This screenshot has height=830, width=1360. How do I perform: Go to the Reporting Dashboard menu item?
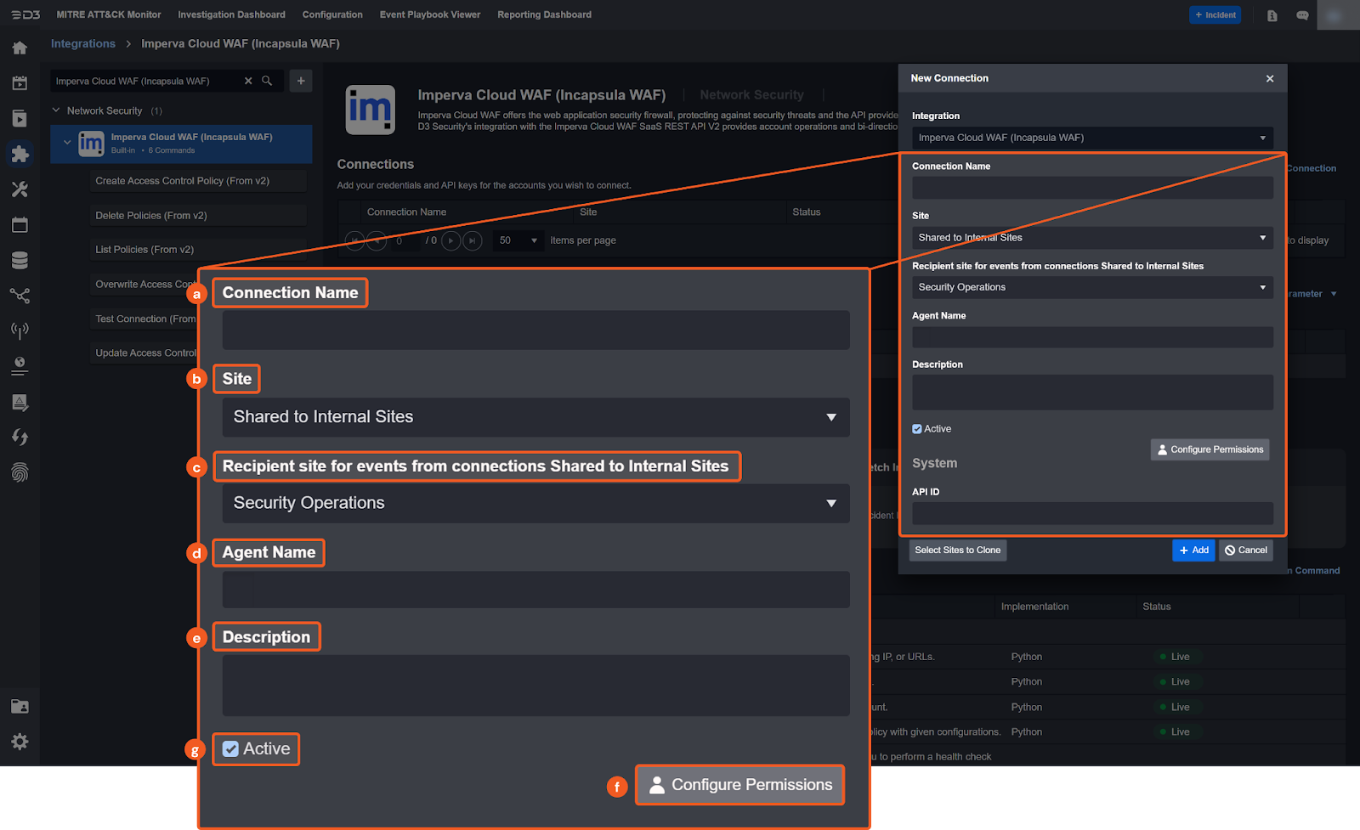544,14
